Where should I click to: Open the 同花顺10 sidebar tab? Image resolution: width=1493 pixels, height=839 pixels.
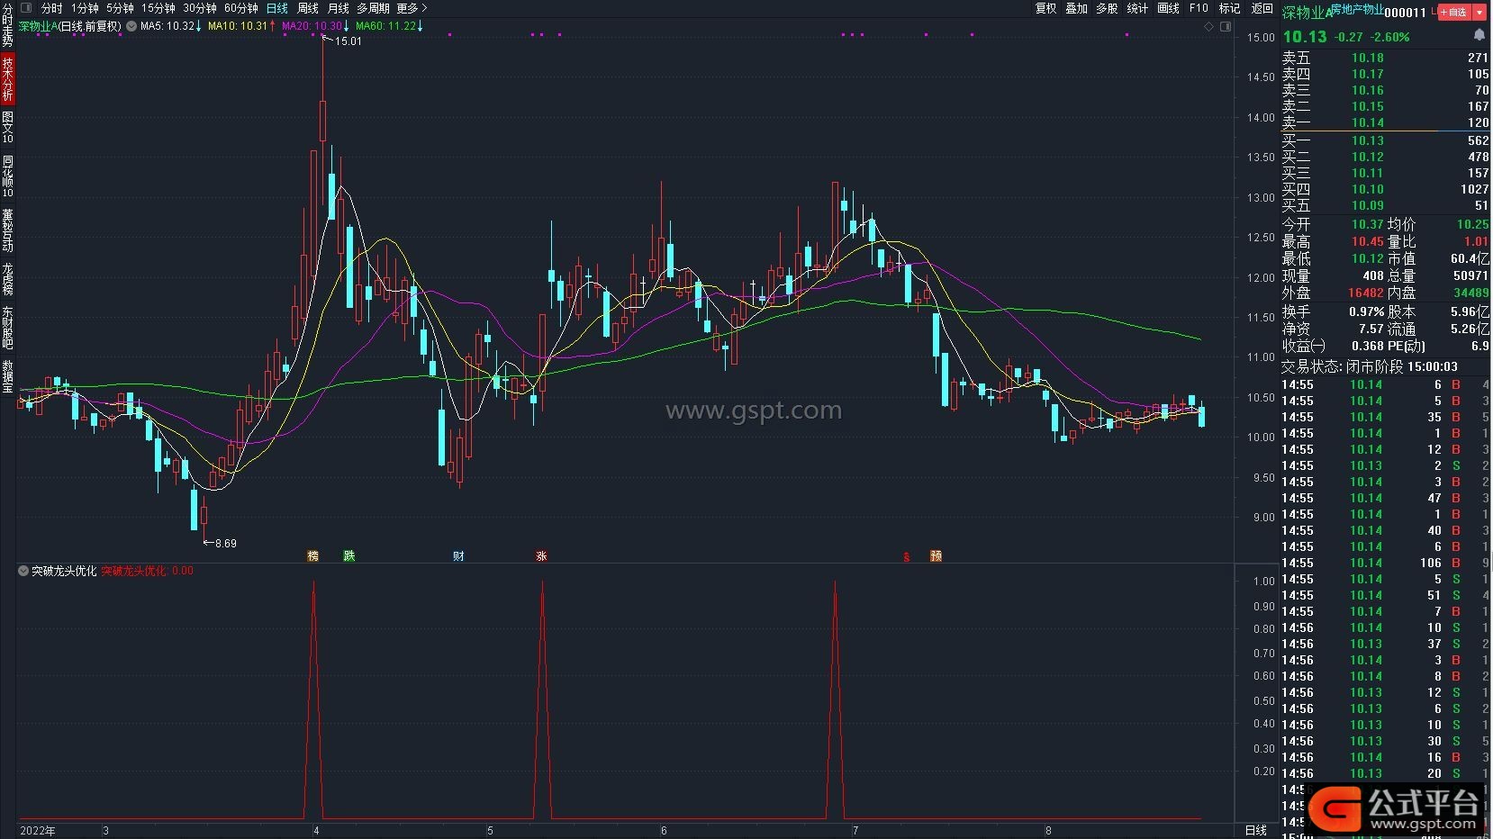point(7,177)
